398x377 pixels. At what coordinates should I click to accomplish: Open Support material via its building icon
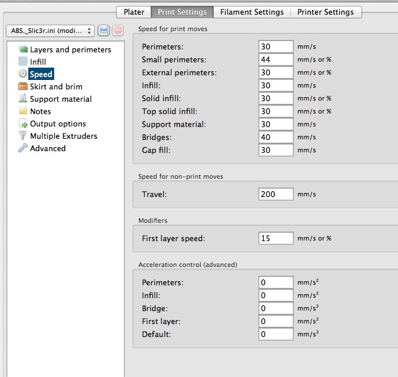(23, 99)
